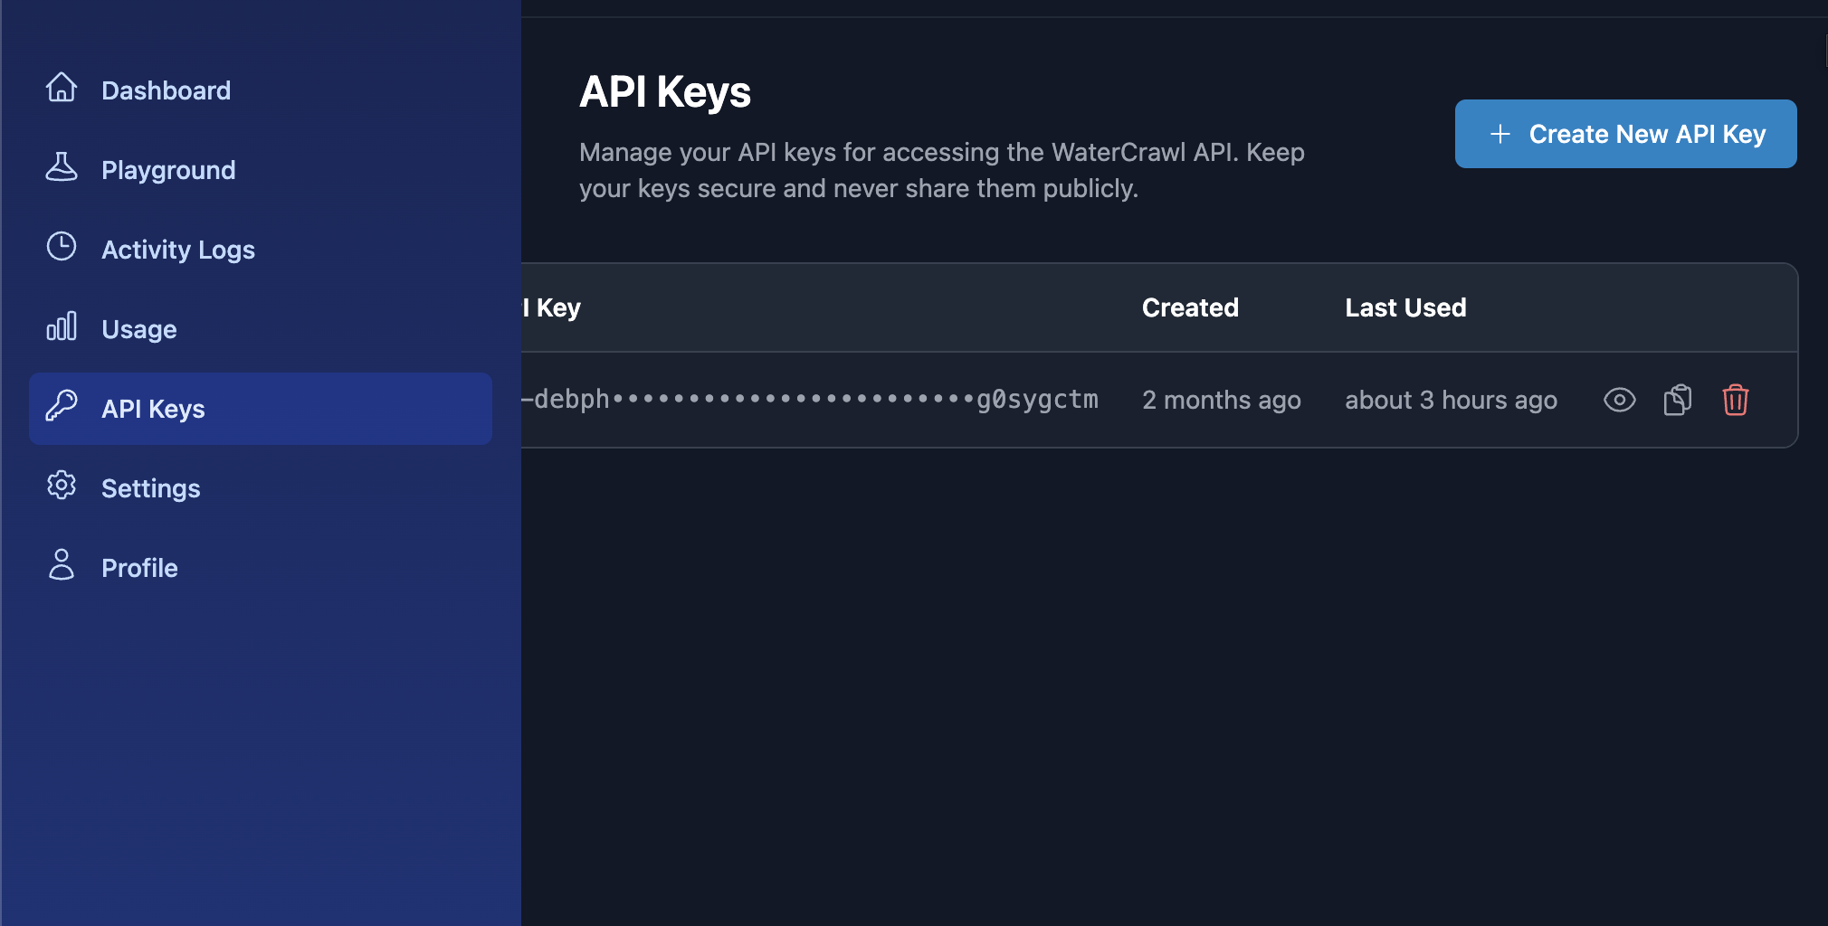1828x926 pixels.
Task: Open the Activity Logs section
Action: pyautogui.click(x=178, y=250)
